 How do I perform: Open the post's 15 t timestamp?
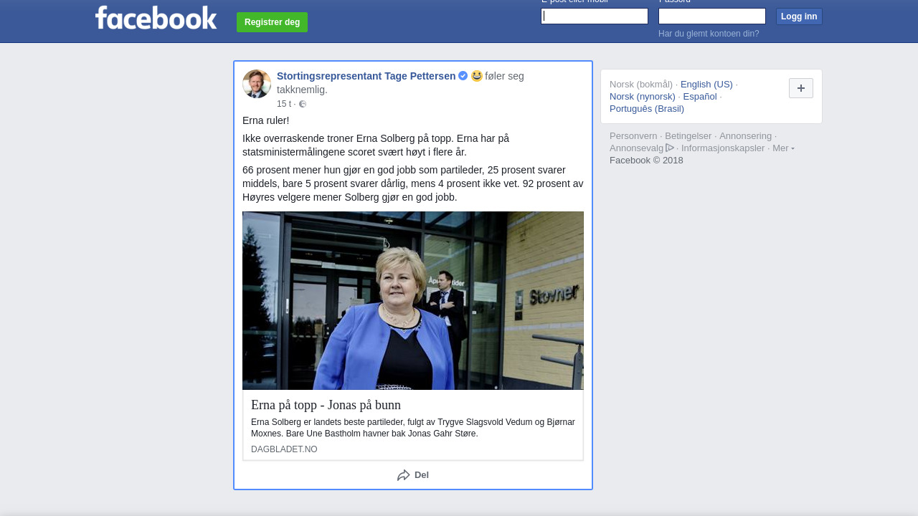284,105
